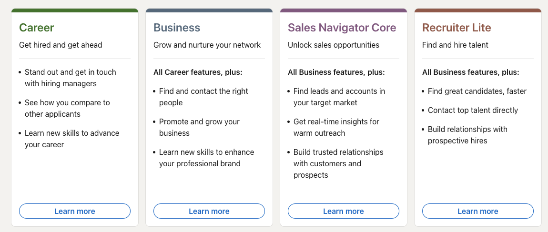Click Learn more on the Career card
Image resolution: width=548 pixels, height=232 pixels.
(75, 211)
